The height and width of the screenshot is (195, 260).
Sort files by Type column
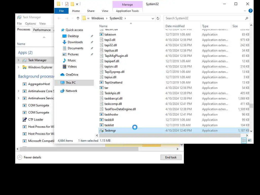(x=205, y=26)
